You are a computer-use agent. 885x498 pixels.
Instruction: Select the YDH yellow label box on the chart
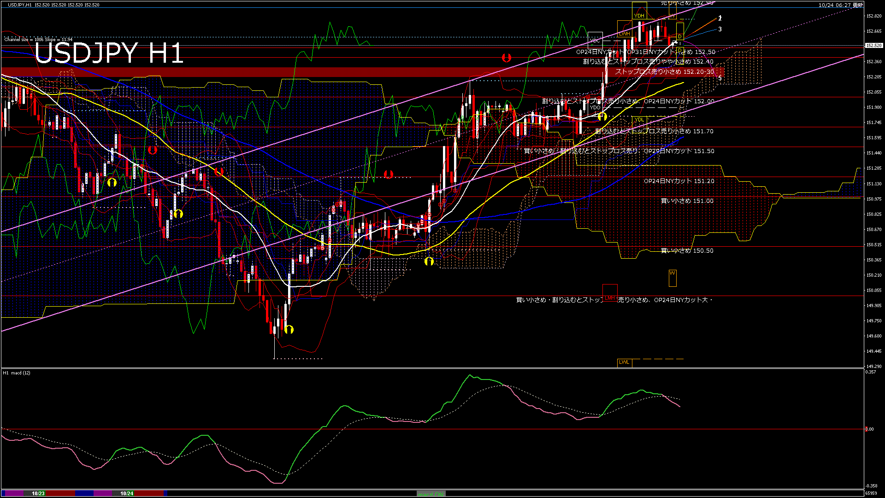pyautogui.click(x=639, y=15)
